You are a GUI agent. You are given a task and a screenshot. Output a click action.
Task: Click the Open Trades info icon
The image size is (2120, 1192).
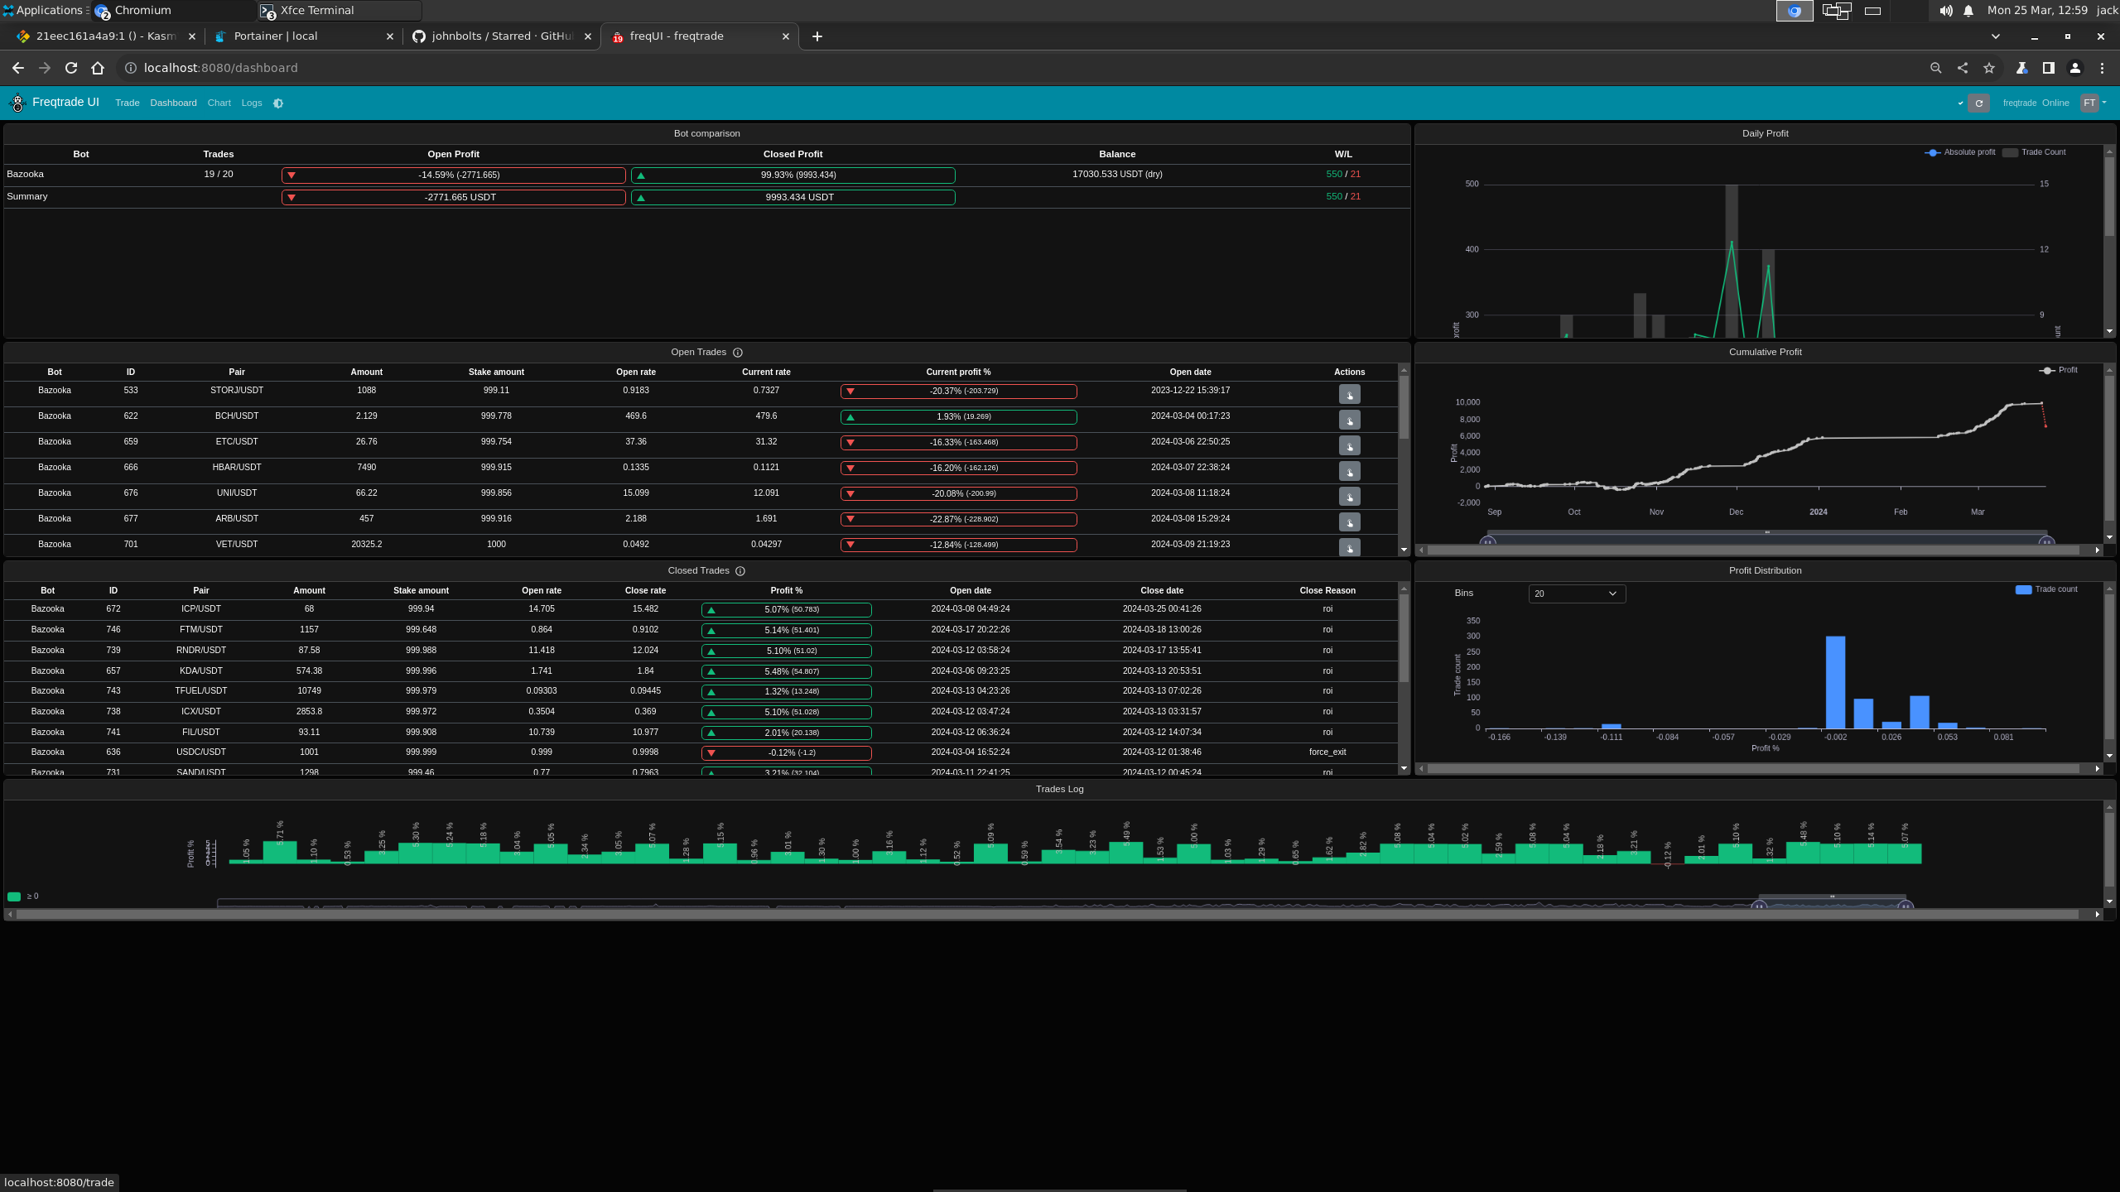click(738, 353)
